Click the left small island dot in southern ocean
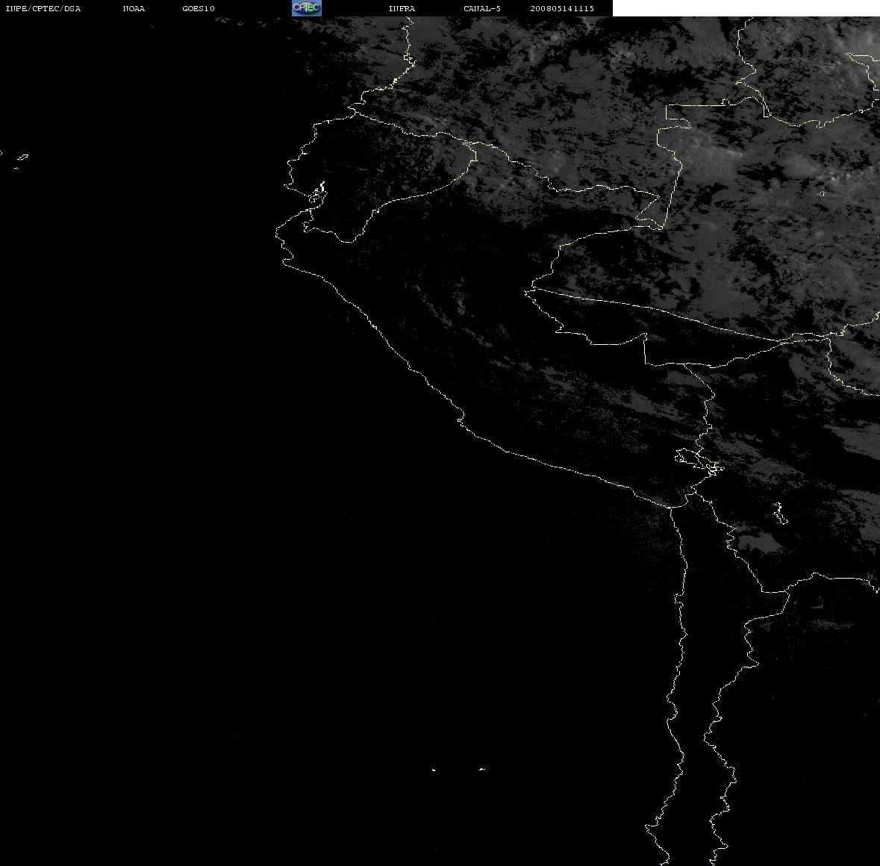 click(x=434, y=770)
